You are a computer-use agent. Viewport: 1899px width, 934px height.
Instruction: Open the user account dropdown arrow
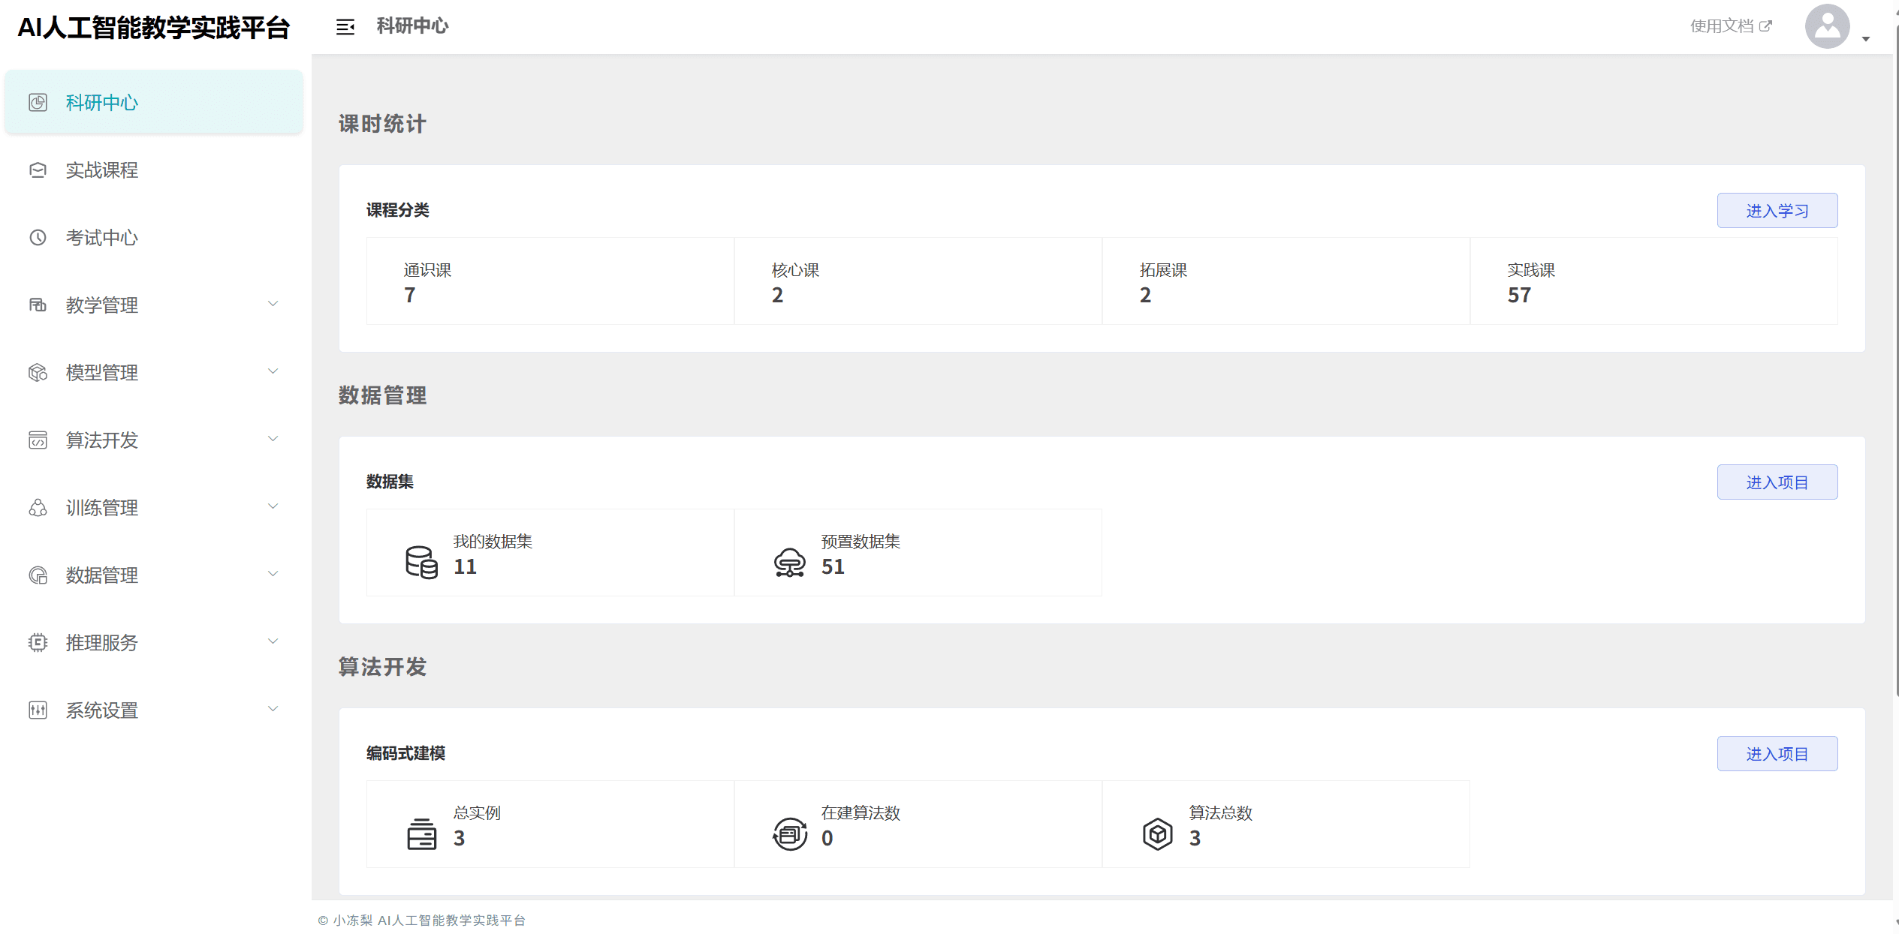[x=1866, y=39]
